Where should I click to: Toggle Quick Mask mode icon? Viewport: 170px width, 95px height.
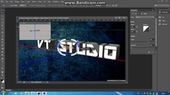2,84
